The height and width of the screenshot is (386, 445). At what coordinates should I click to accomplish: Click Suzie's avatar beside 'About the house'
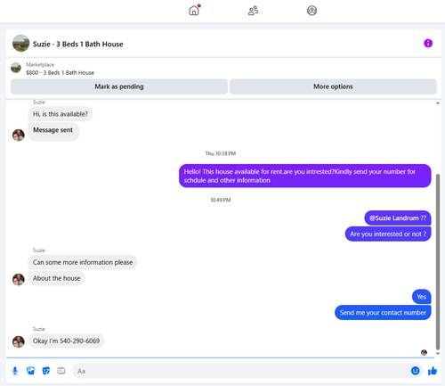pos(19,279)
